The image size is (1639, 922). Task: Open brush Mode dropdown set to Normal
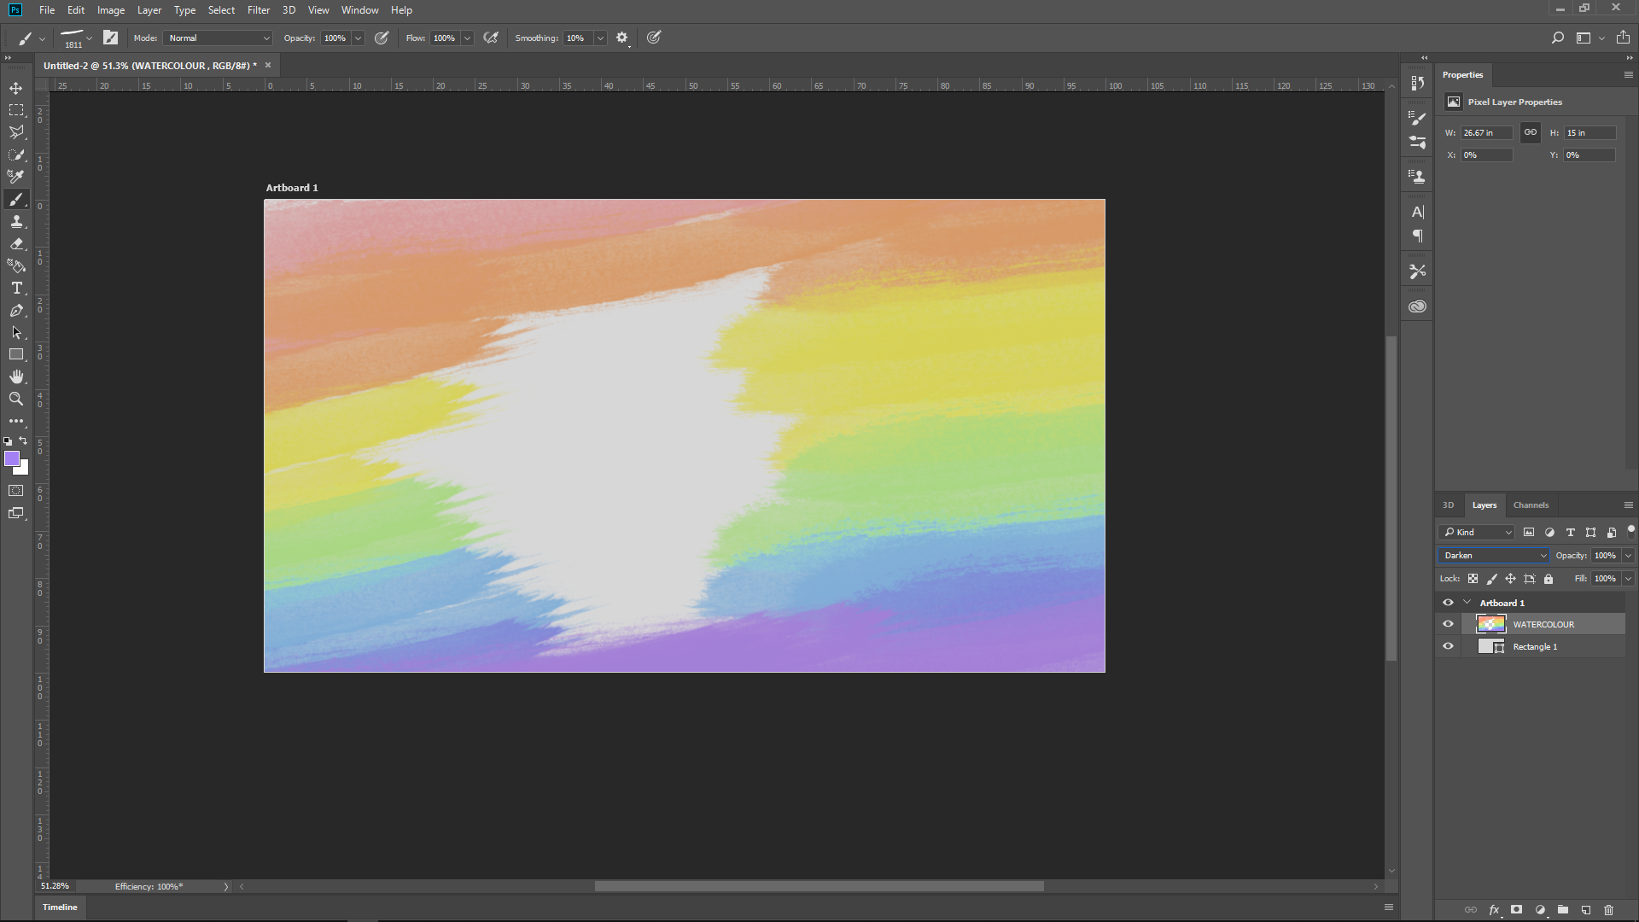219,38
